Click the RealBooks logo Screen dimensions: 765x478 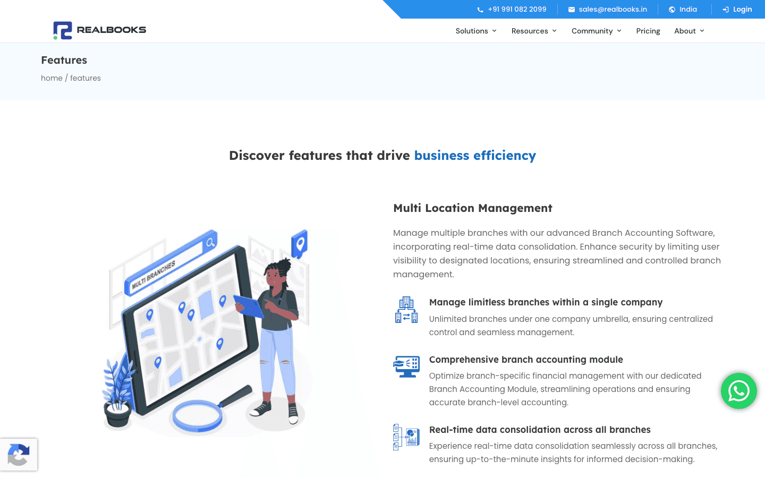coord(99,30)
